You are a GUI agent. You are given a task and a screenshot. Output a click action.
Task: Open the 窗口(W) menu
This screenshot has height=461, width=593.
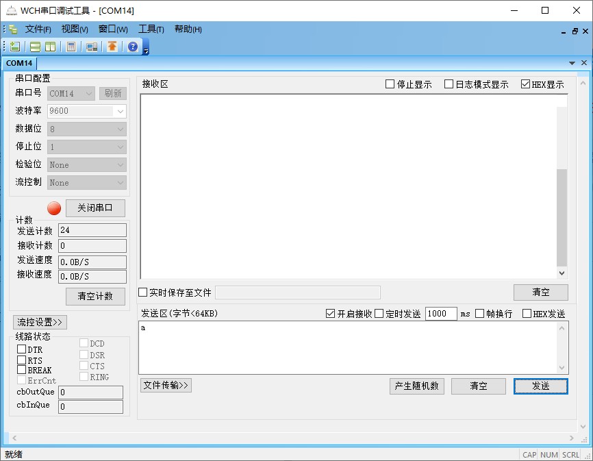tap(113, 29)
